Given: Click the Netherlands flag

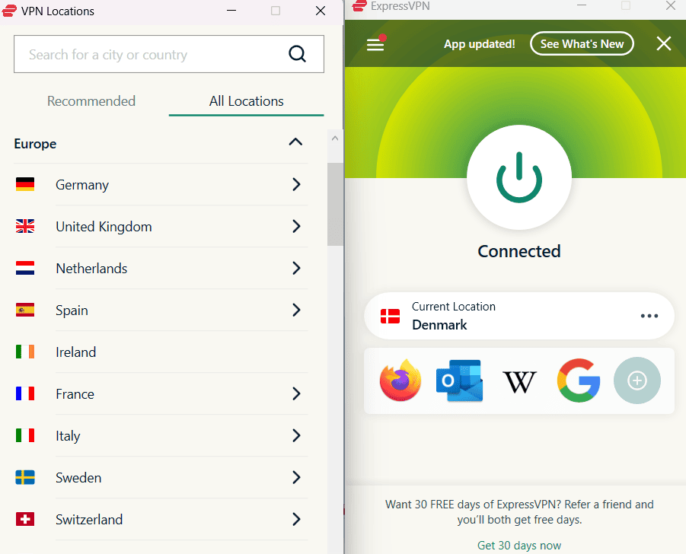Looking at the screenshot, I should [x=25, y=268].
